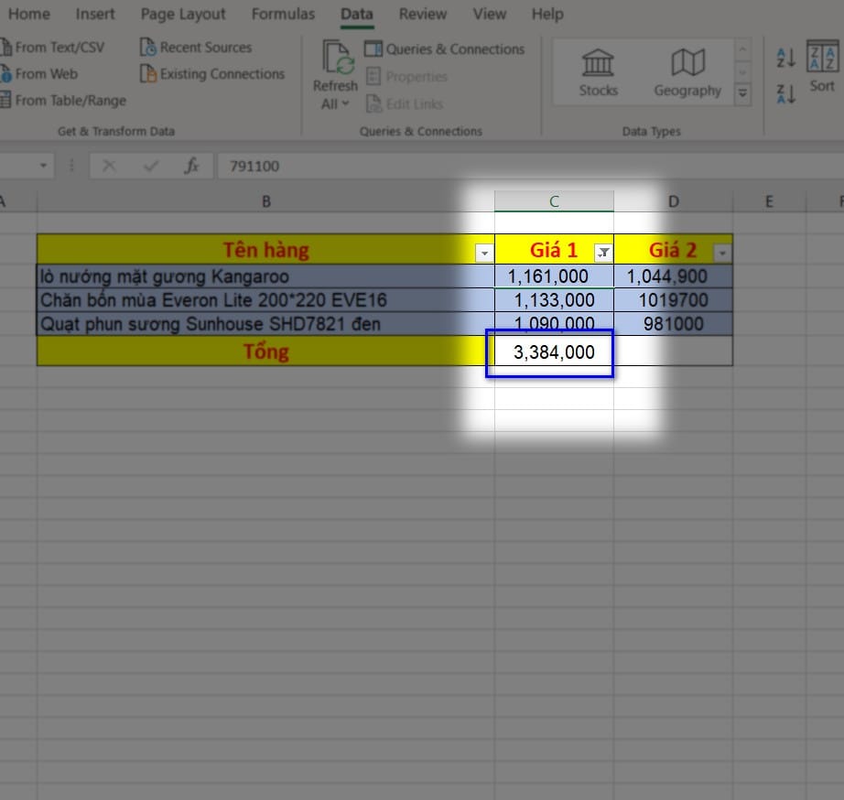
Task: Click Sort A to Z icon
Action: tap(785, 59)
